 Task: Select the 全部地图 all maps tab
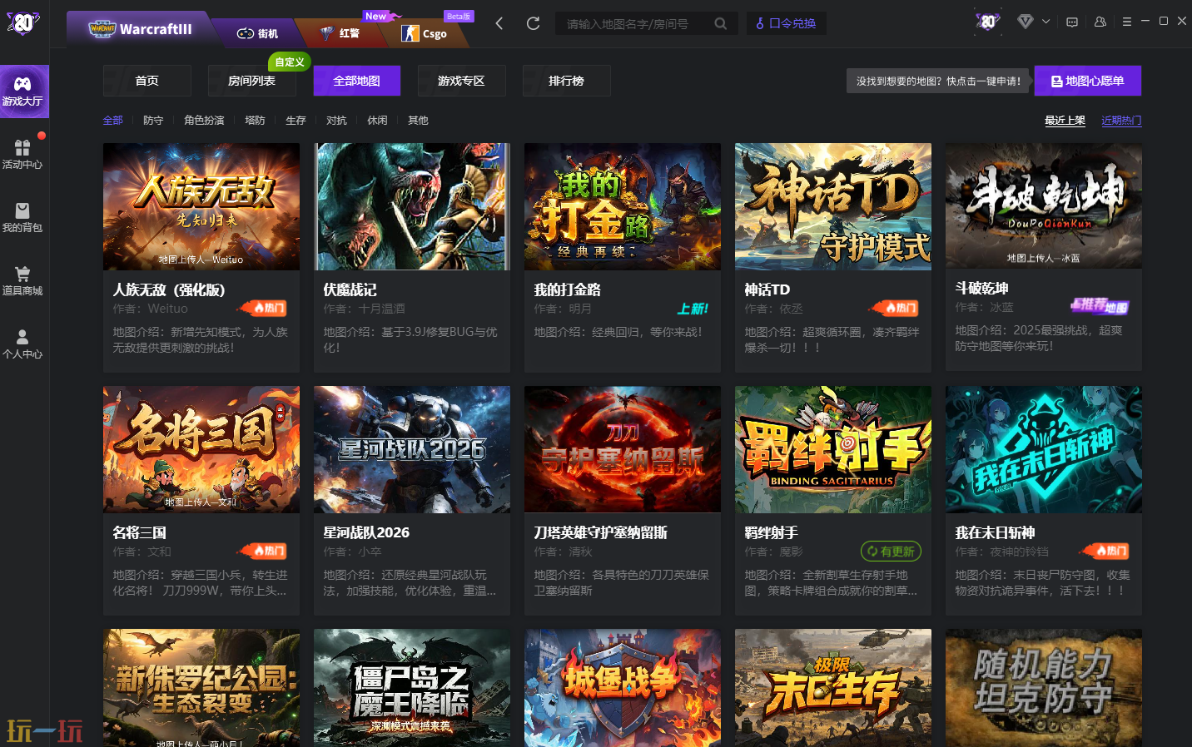tap(357, 81)
